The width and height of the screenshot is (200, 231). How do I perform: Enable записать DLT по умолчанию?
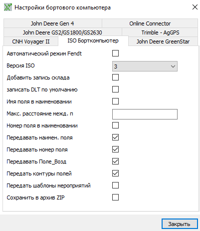(115, 89)
